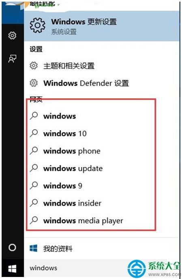Viewport: 182px width, 279px height.
Task: Open Windows Defender 设置 result
Action: tap(101, 83)
